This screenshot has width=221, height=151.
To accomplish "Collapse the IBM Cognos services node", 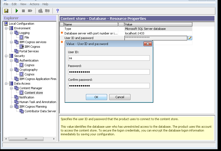I will tap(11, 42).
